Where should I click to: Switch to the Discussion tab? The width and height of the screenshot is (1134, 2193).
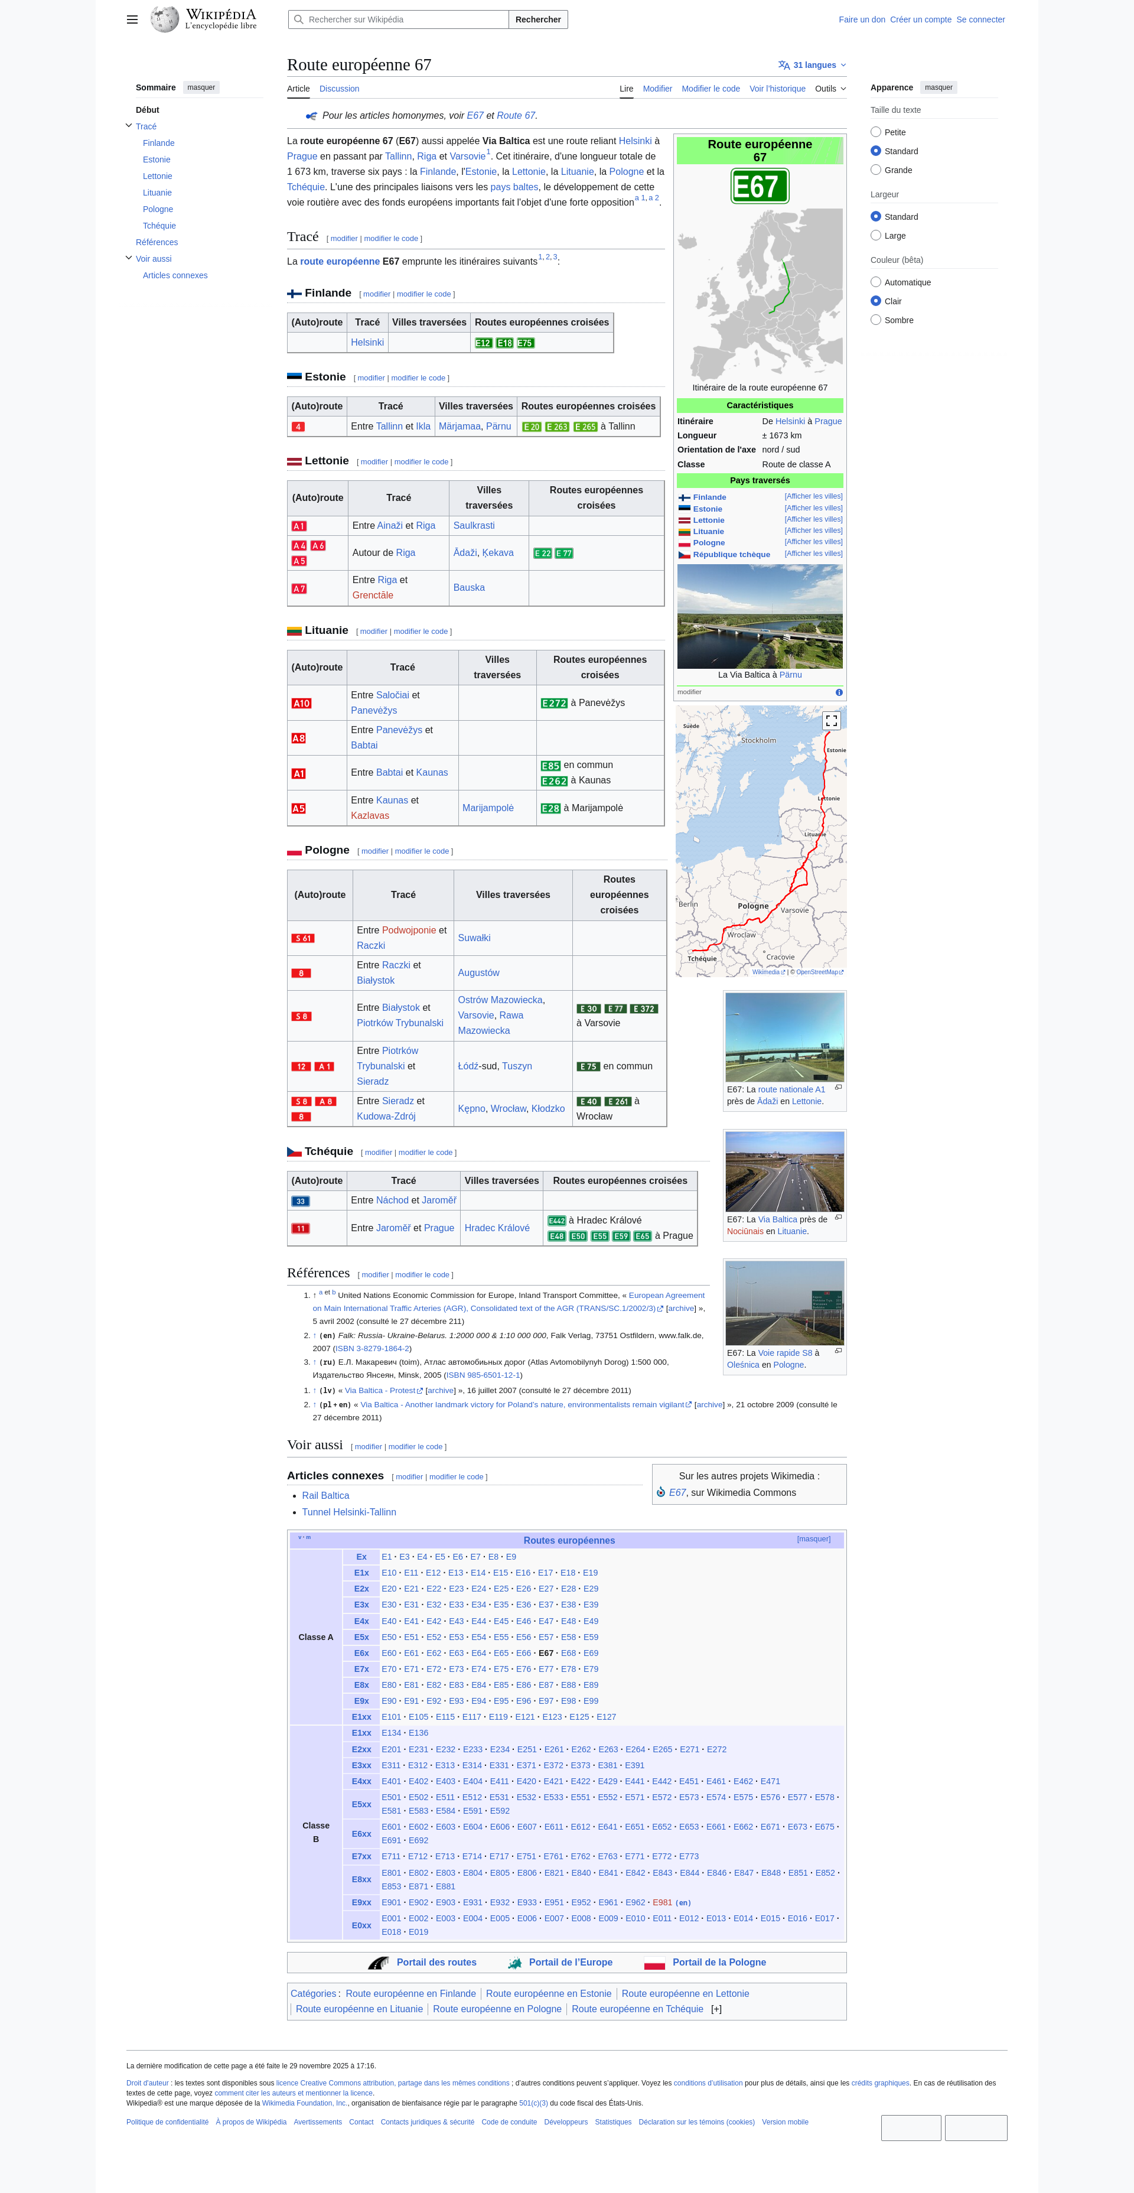339,89
